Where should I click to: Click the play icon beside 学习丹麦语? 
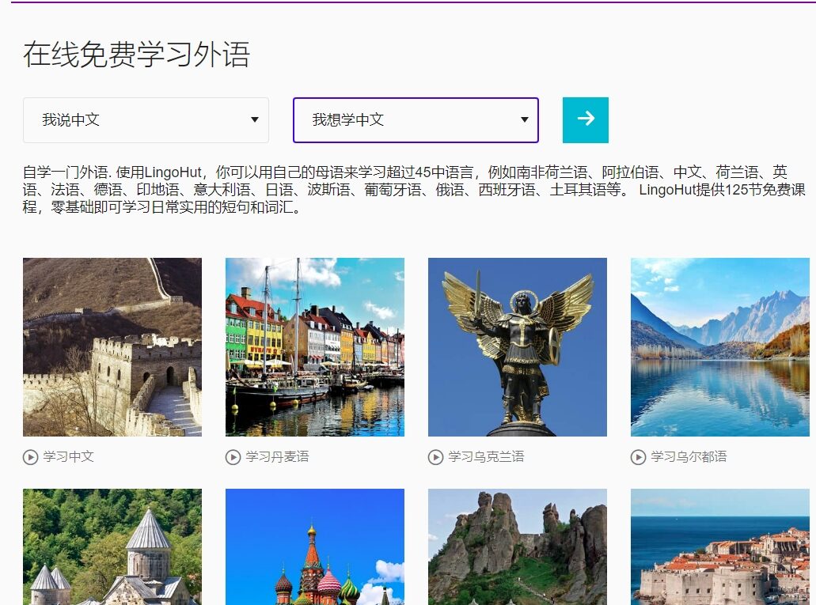pyautogui.click(x=233, y=457)
